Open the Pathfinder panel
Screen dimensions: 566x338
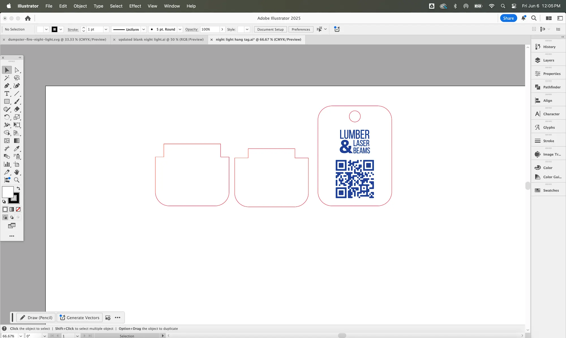pyautogui.click(x=548, y=87)
